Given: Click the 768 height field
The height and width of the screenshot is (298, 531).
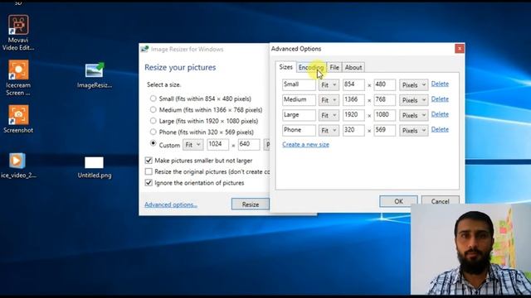Looking at the screenshot, I should [x=384, y=100].
